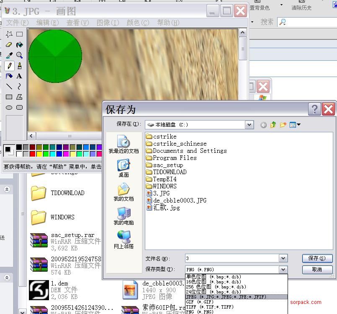Screen dimensions: 337x314
Task: Select the Text tool
Action: pyautogui.click(x=19, y=76)
